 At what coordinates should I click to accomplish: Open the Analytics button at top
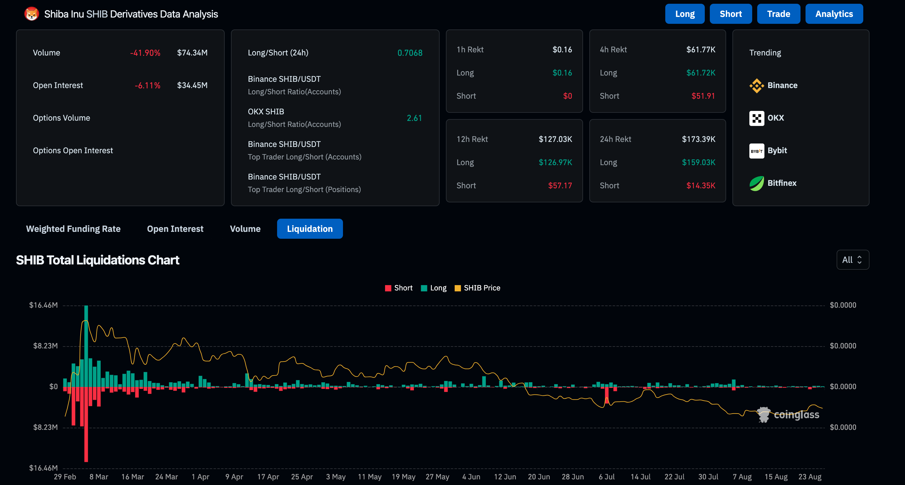tap(834, 14)
